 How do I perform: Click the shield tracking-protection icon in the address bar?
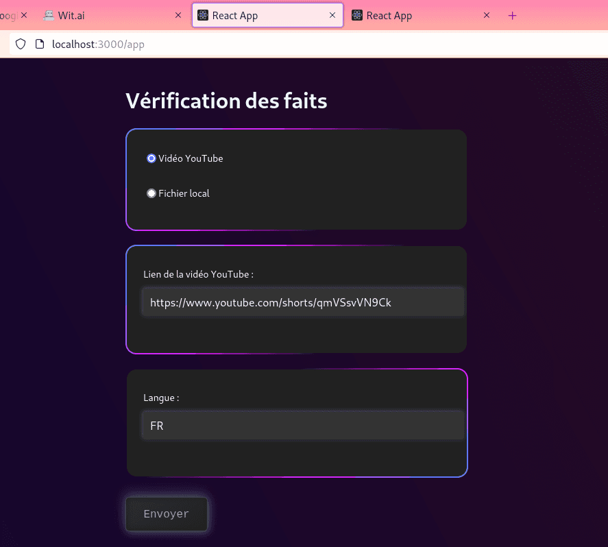[20, 43]
